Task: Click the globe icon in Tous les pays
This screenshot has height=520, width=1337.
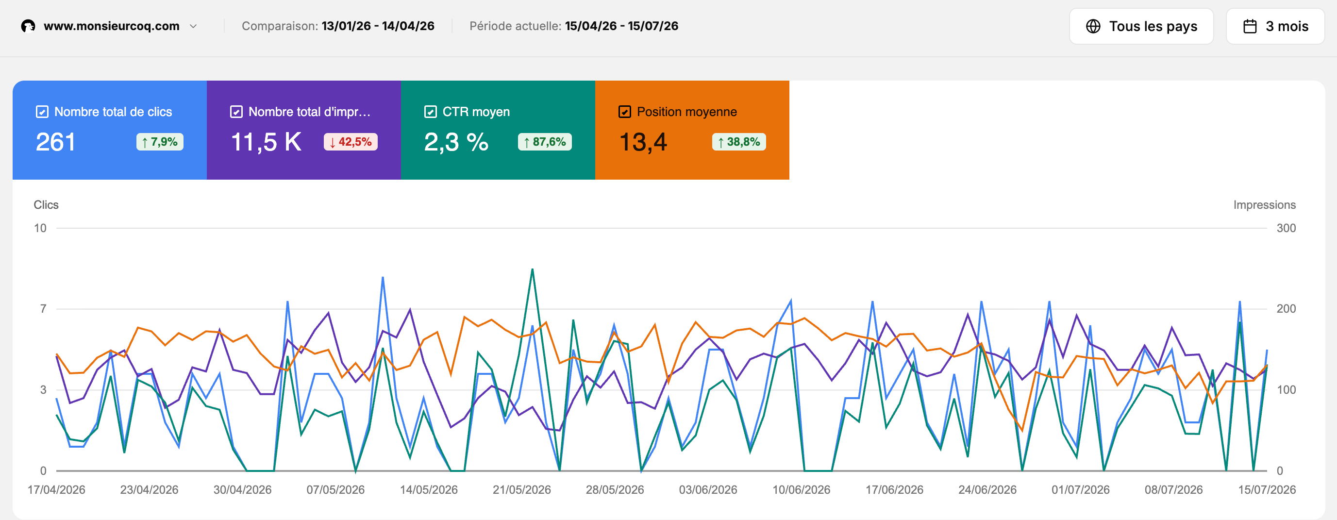Action: [x=1093, y=27]
